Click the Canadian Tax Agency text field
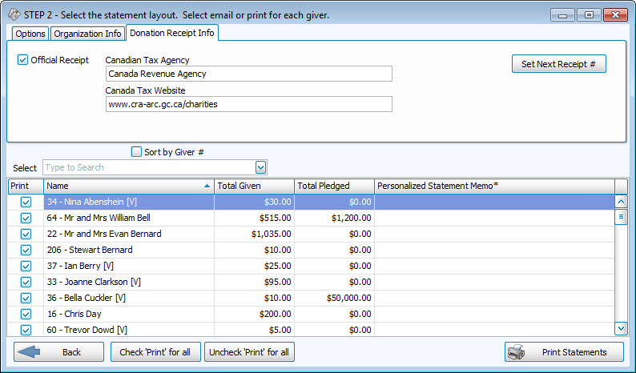 click(x=248, y=74)
